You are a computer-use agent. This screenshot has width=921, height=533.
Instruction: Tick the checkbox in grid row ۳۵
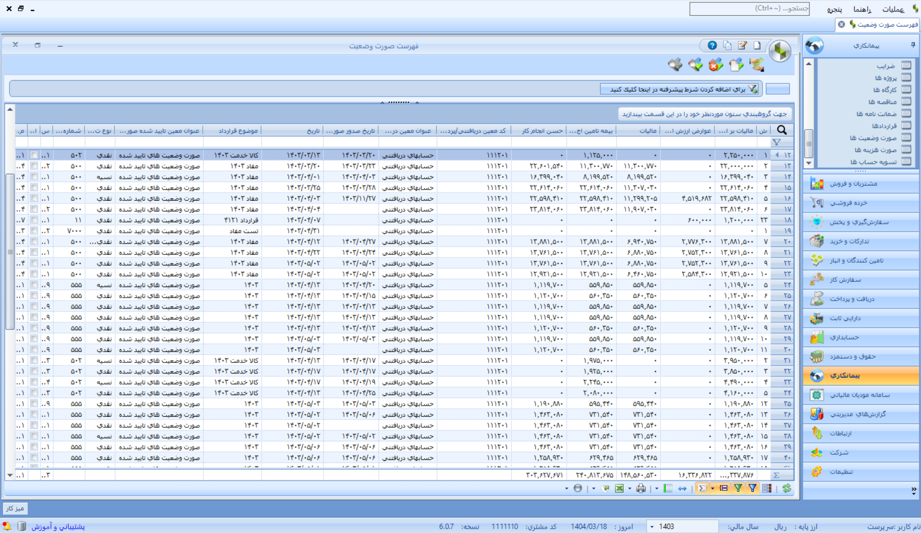34,404
